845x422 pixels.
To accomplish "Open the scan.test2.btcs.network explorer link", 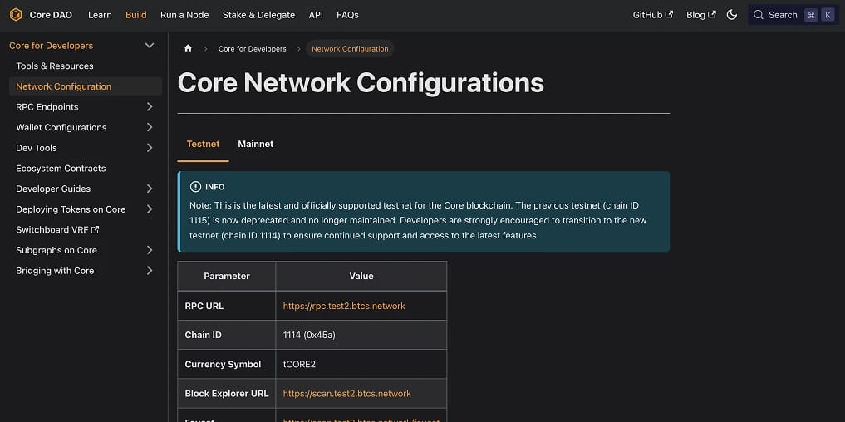I will [347, 394].
